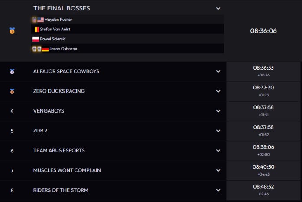Expand ZERO DUCKS RACING chevron
Image resolution: width=302 pixels, height=202 pixels.
[x=218, y=91]
